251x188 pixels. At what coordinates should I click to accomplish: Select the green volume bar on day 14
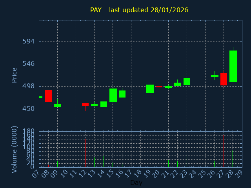[104, 161]
